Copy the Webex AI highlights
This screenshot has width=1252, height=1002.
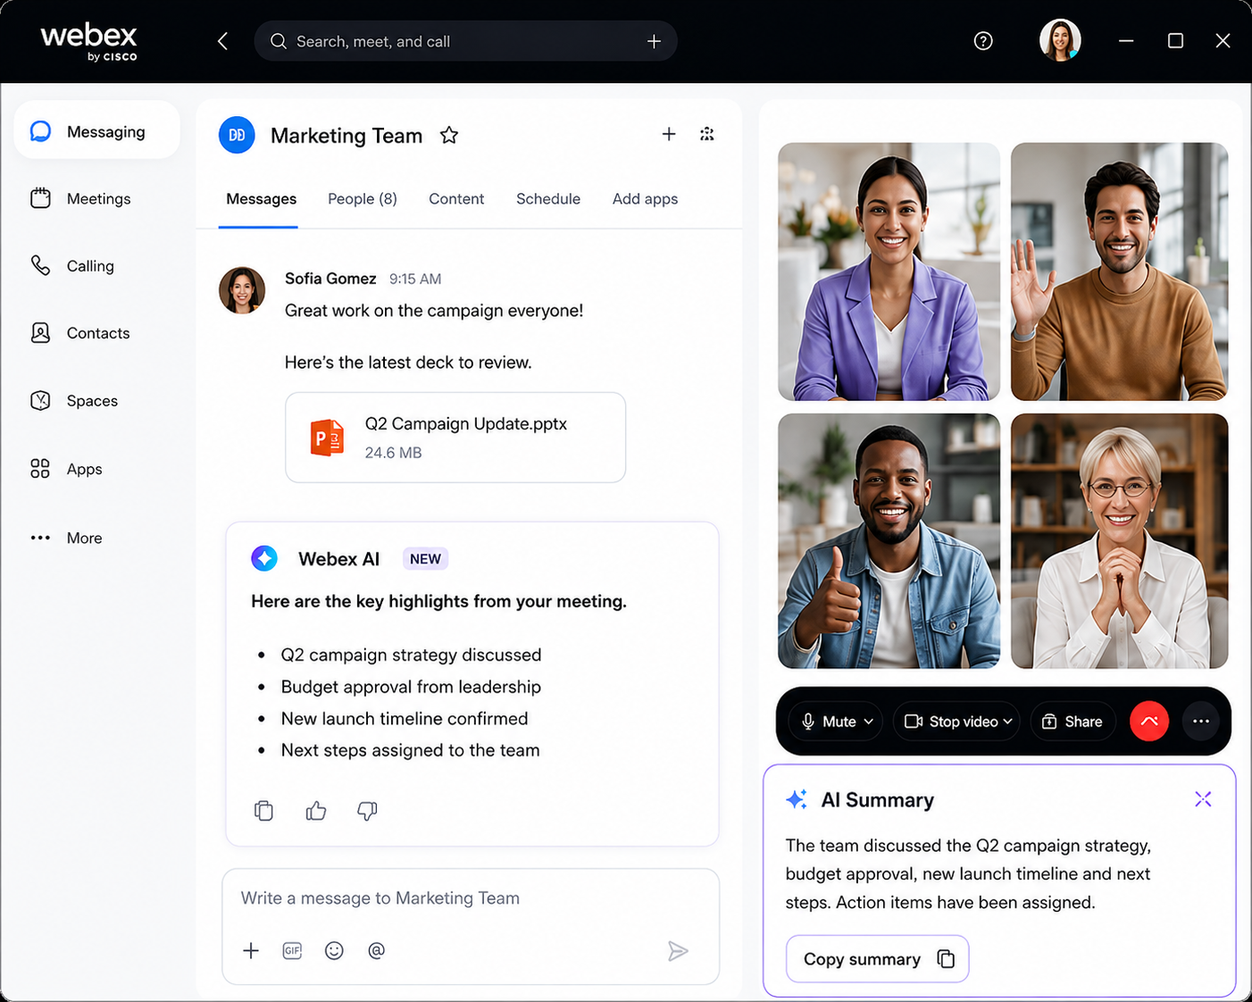tap(263, 811)
